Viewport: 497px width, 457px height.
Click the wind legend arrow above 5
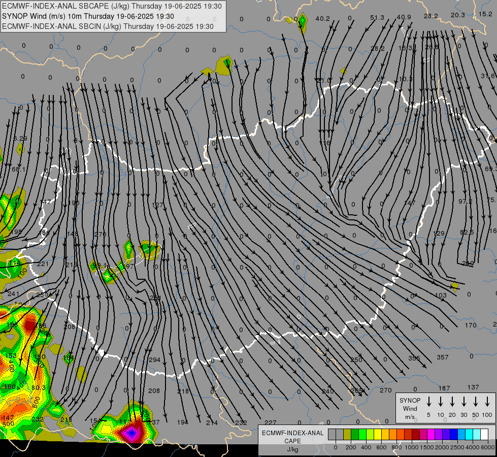coord(428,402)
